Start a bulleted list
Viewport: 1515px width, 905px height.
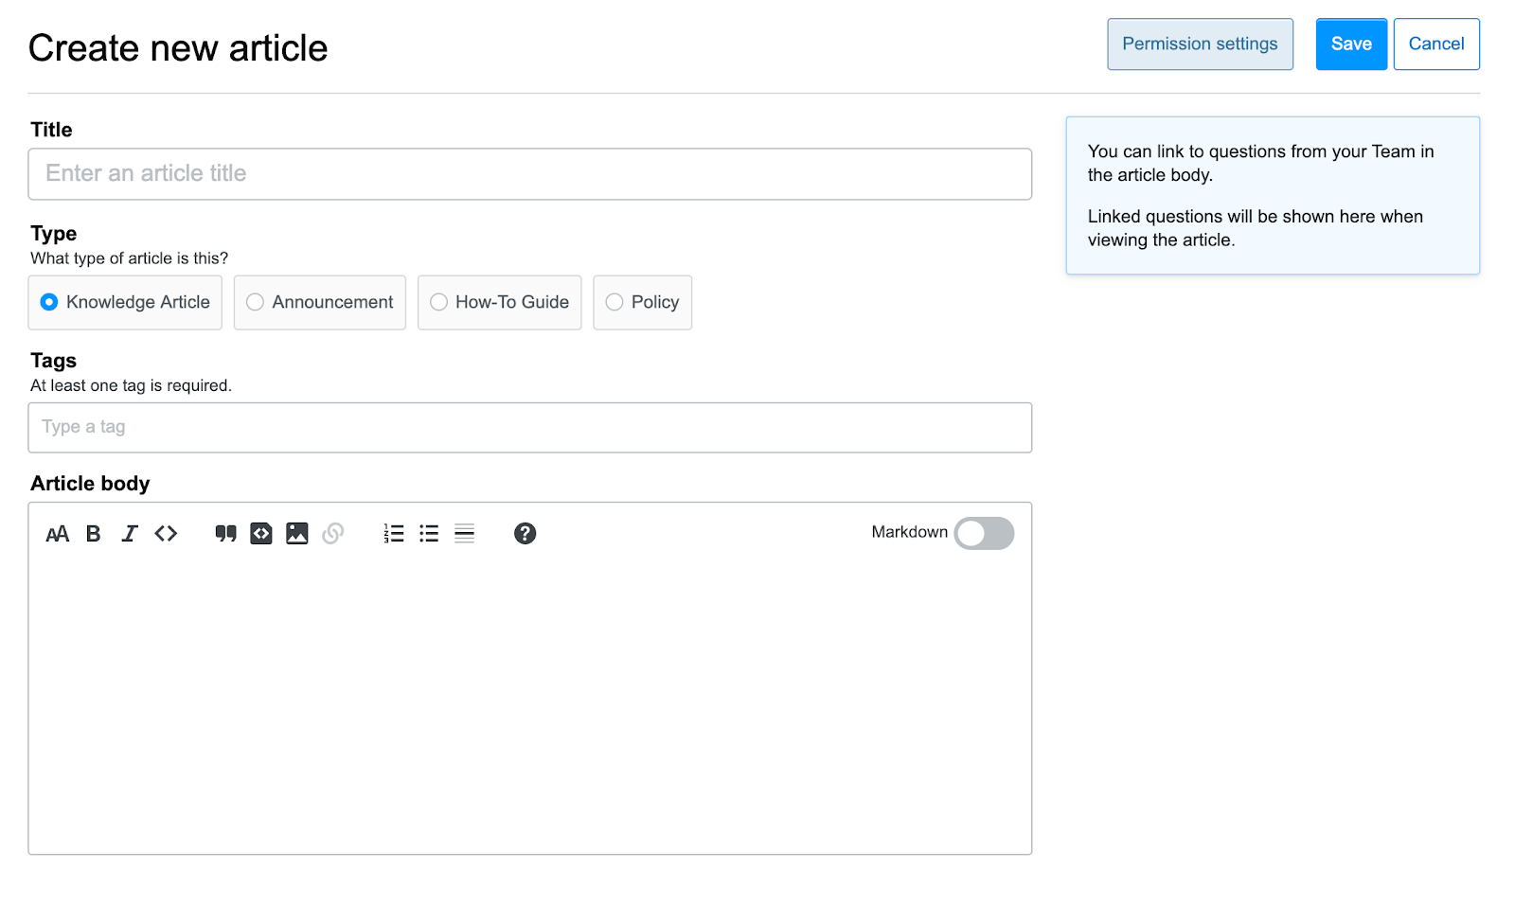[429, 534]
